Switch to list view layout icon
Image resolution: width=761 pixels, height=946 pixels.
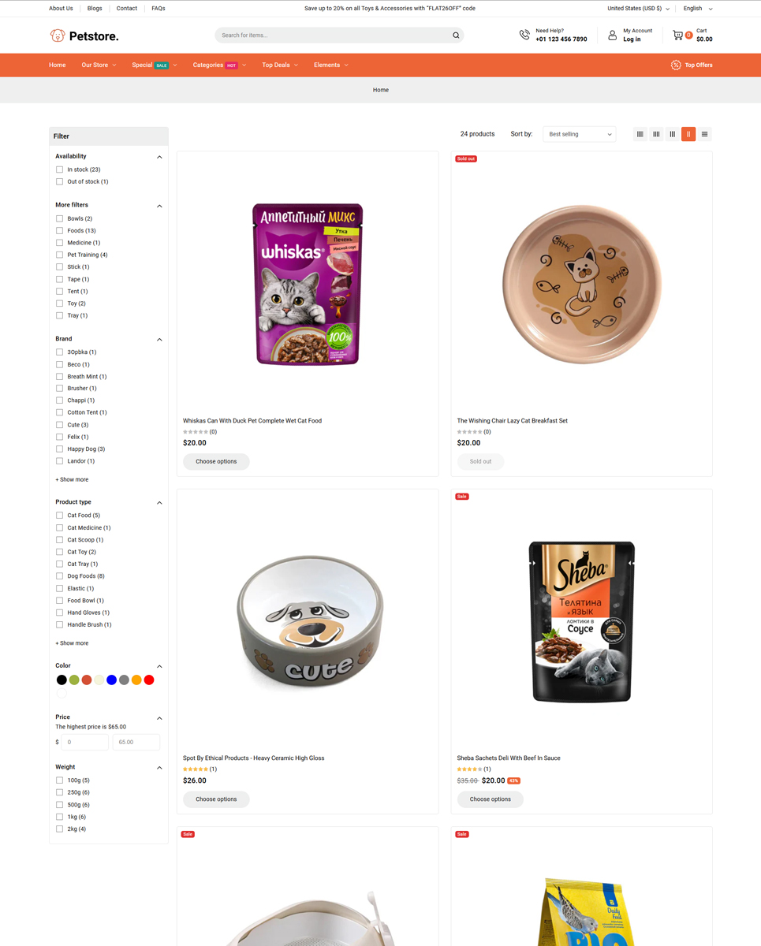(704, 134)
